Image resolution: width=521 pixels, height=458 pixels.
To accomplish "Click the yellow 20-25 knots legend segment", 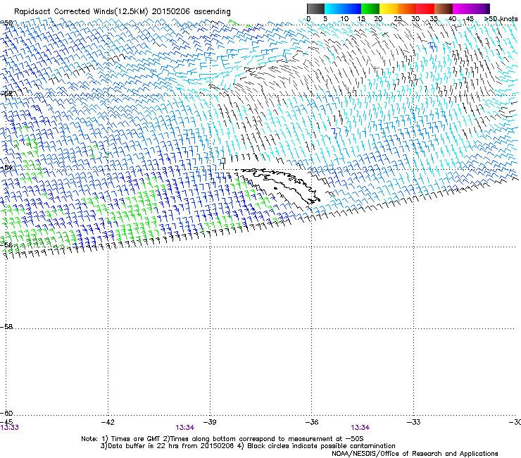I will click(x=389, y=8).
